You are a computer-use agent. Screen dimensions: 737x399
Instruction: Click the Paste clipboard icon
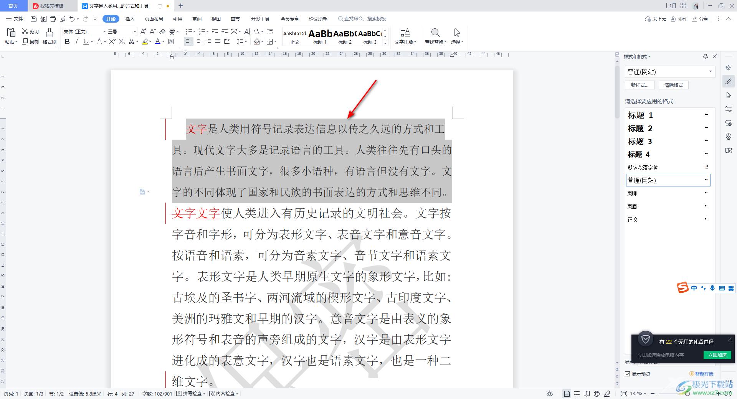click(x=11, y=33)
